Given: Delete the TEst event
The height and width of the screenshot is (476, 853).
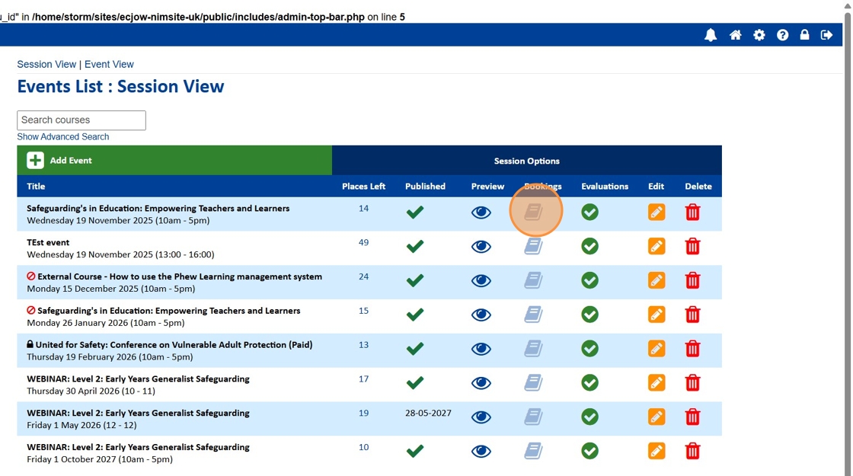Looking at the screenshot, I should 692,247.
